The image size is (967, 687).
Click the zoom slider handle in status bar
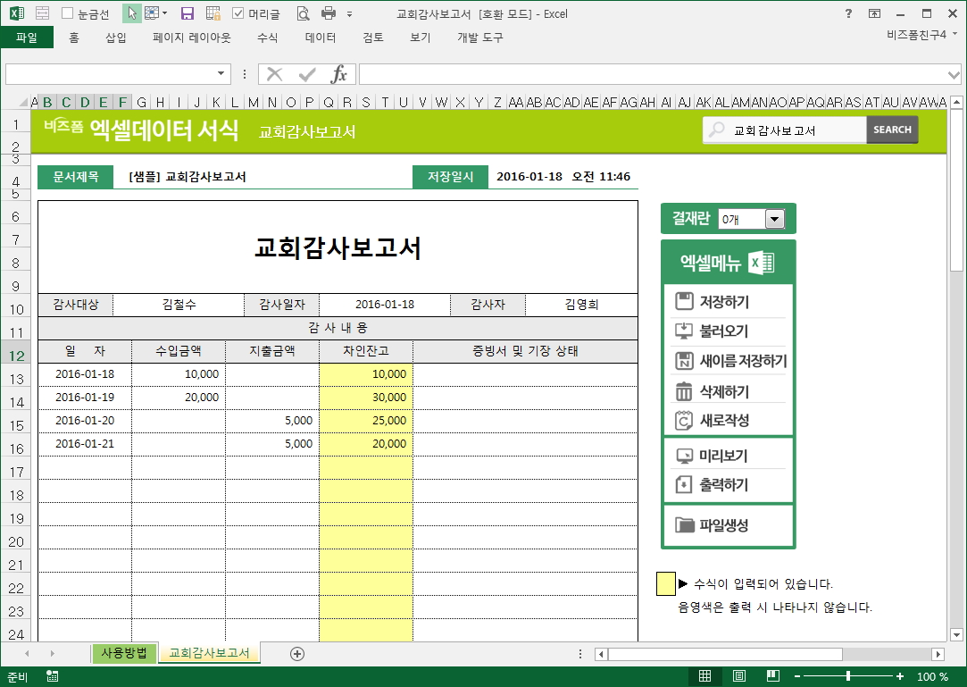pos(847,676)
